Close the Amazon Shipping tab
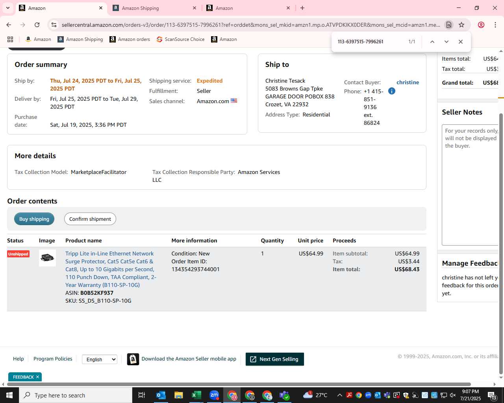Screen dimensions: 504x403 coord(195,8)
